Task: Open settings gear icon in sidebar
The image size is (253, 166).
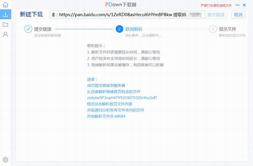Action: [5, 160]
